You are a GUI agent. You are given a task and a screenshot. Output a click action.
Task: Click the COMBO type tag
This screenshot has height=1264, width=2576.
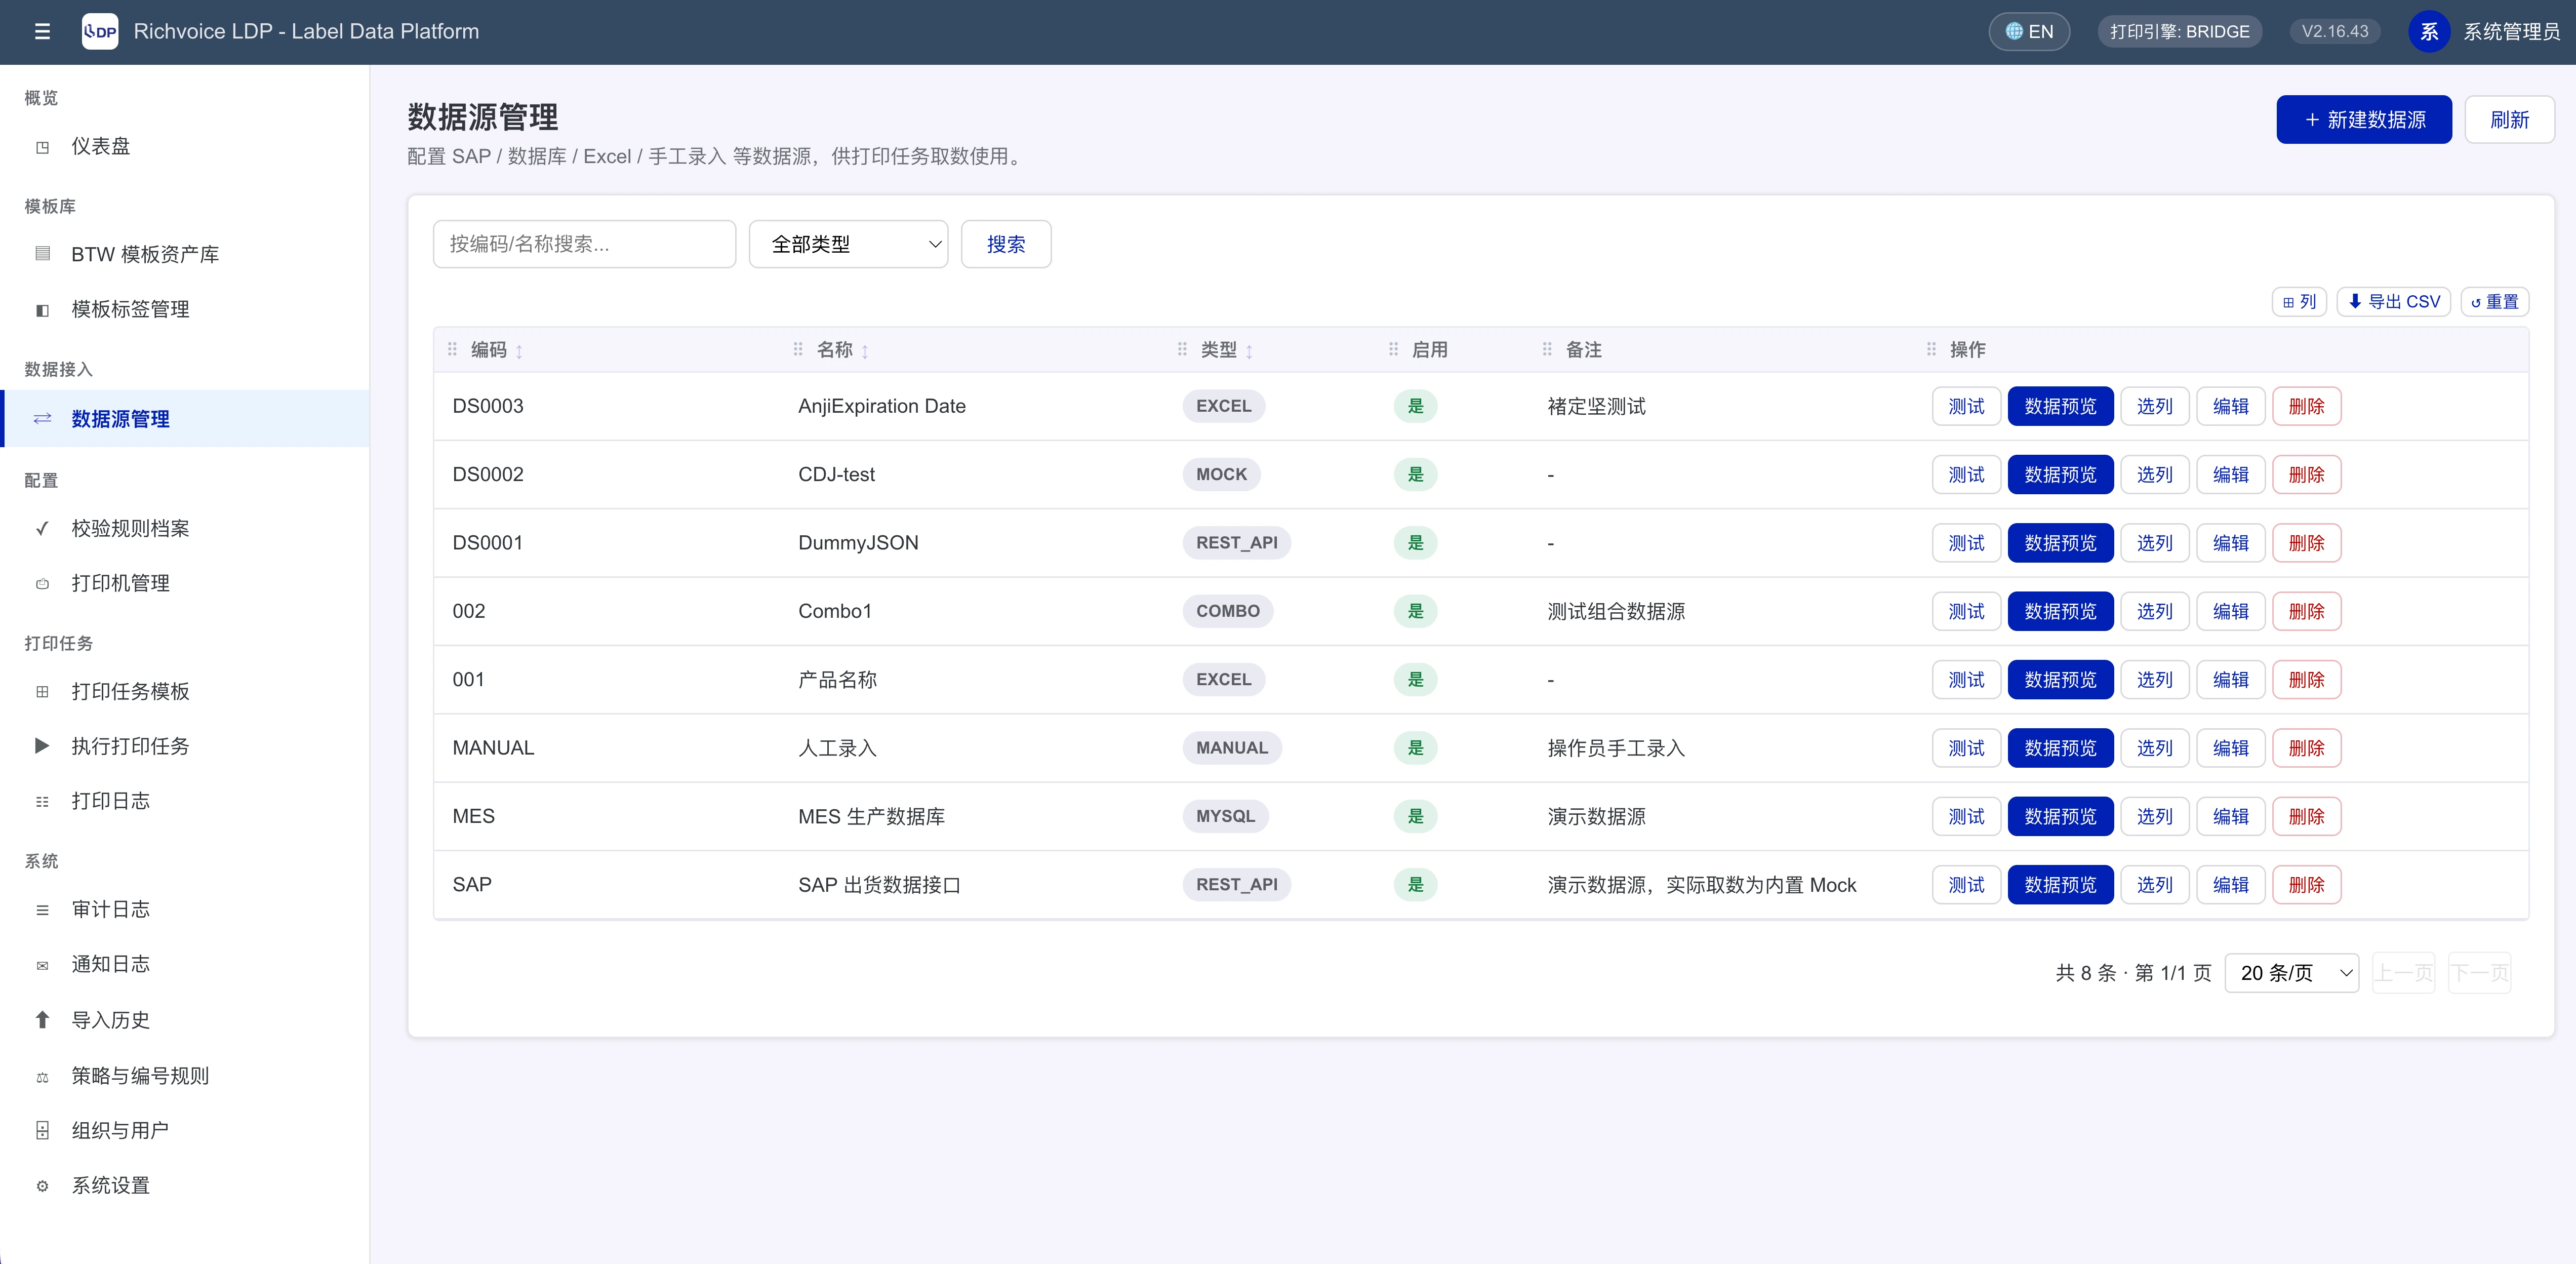click(1227, 612)
